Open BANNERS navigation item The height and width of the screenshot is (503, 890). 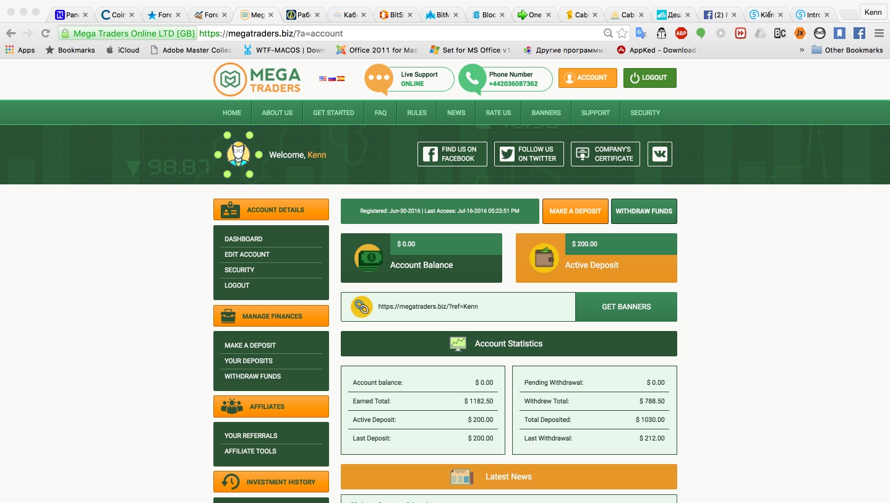pyautogui.click(x=546, y=113)
